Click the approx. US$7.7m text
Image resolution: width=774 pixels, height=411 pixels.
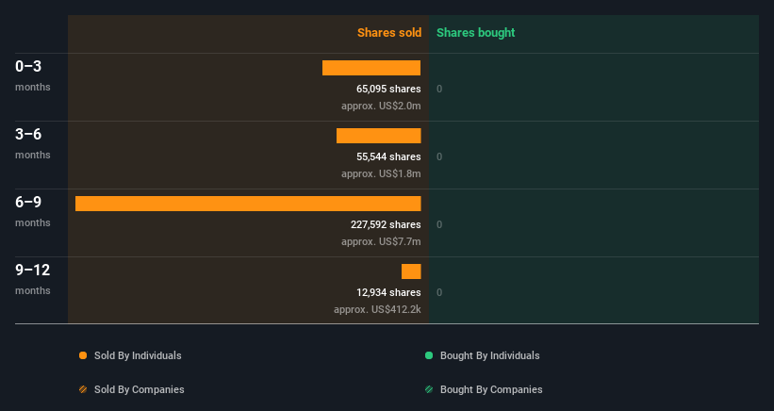[x=381, y=241]
